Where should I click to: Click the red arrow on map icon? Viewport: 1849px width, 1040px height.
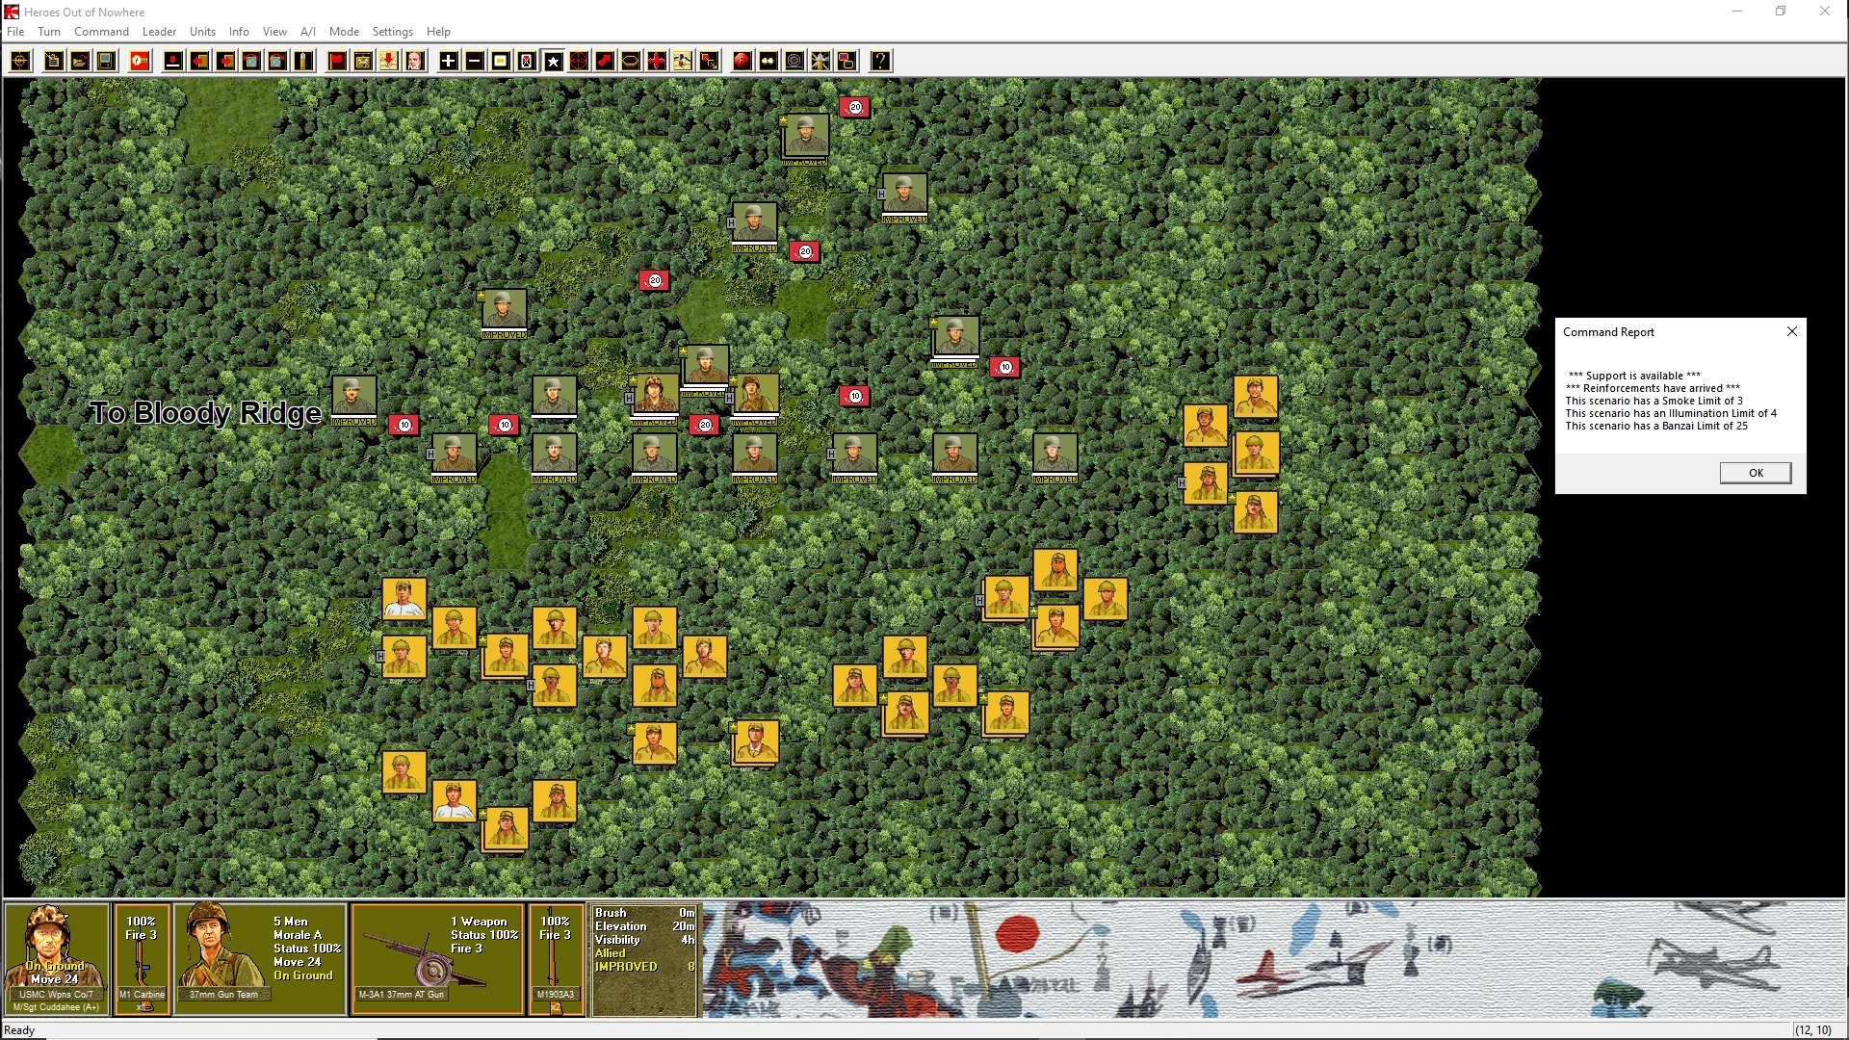tap(389, 62)
